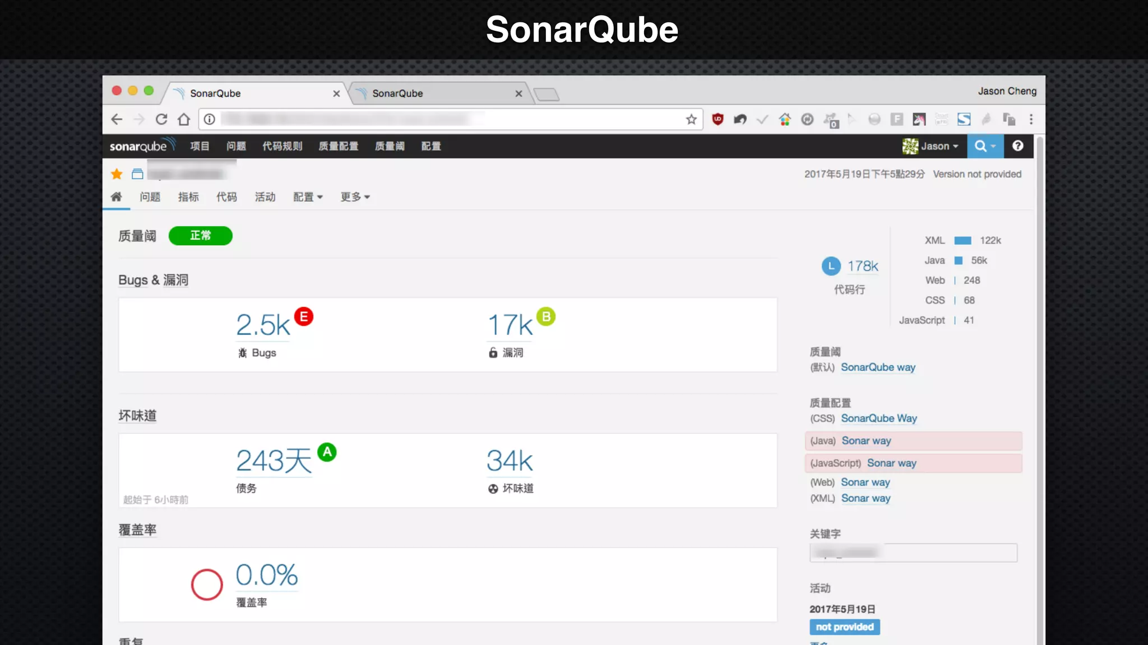Click the green A debt rating badge
This screenshot has height=645, width=1148.
click(327, 452)
